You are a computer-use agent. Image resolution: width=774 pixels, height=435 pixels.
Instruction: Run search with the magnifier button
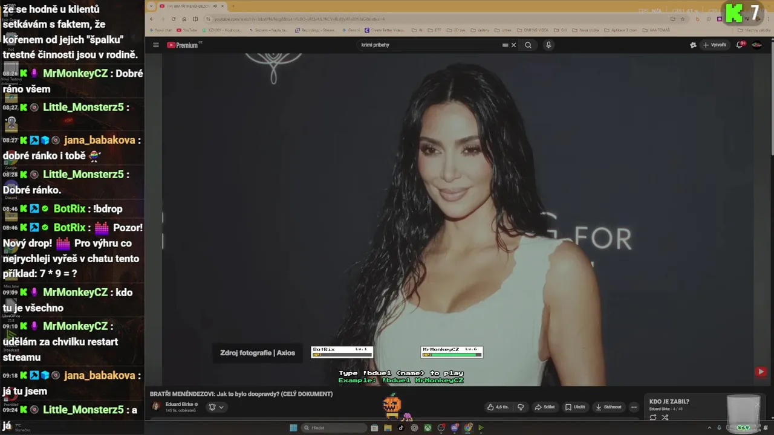pyautogui.click(x=528, y=45)
